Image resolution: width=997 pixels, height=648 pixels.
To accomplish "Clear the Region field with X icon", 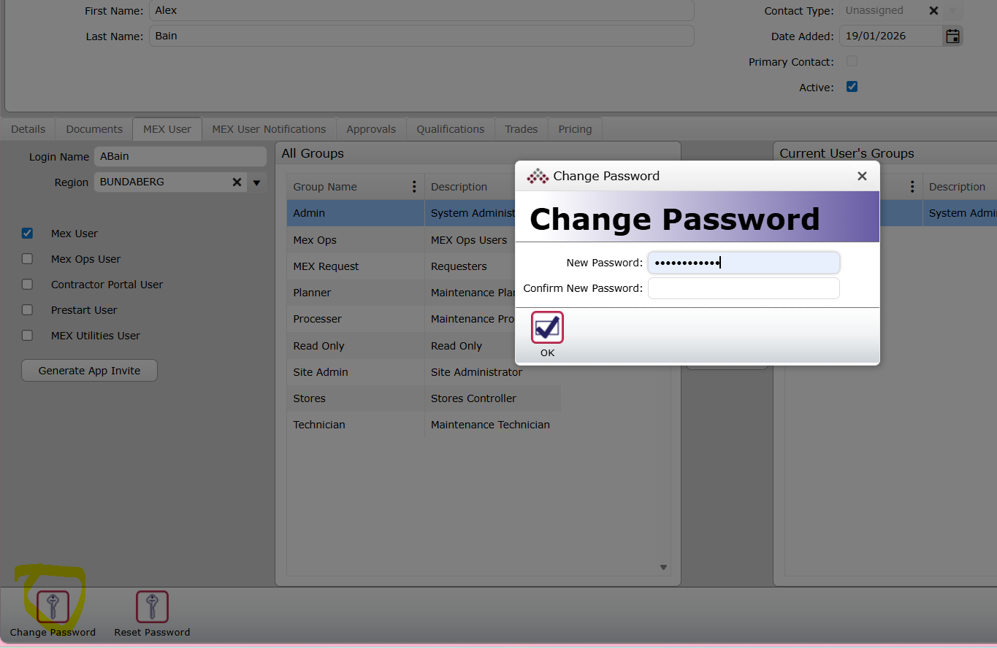I will point(237,182).
